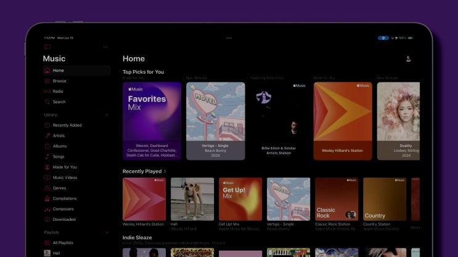Click the Downloaded arrow icon
This screenshot has height=257, width=458.
pyautogui.click(x=47, y=219)
